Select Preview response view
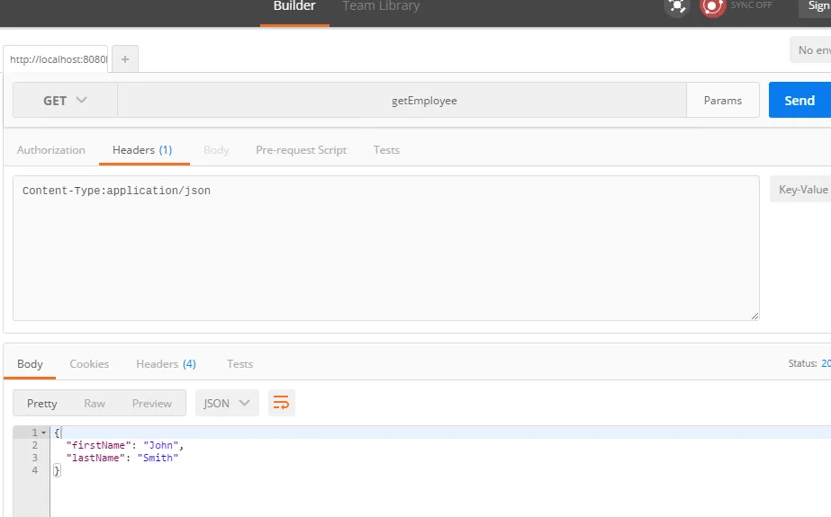 pyautogui.click(x=151, y=403)
